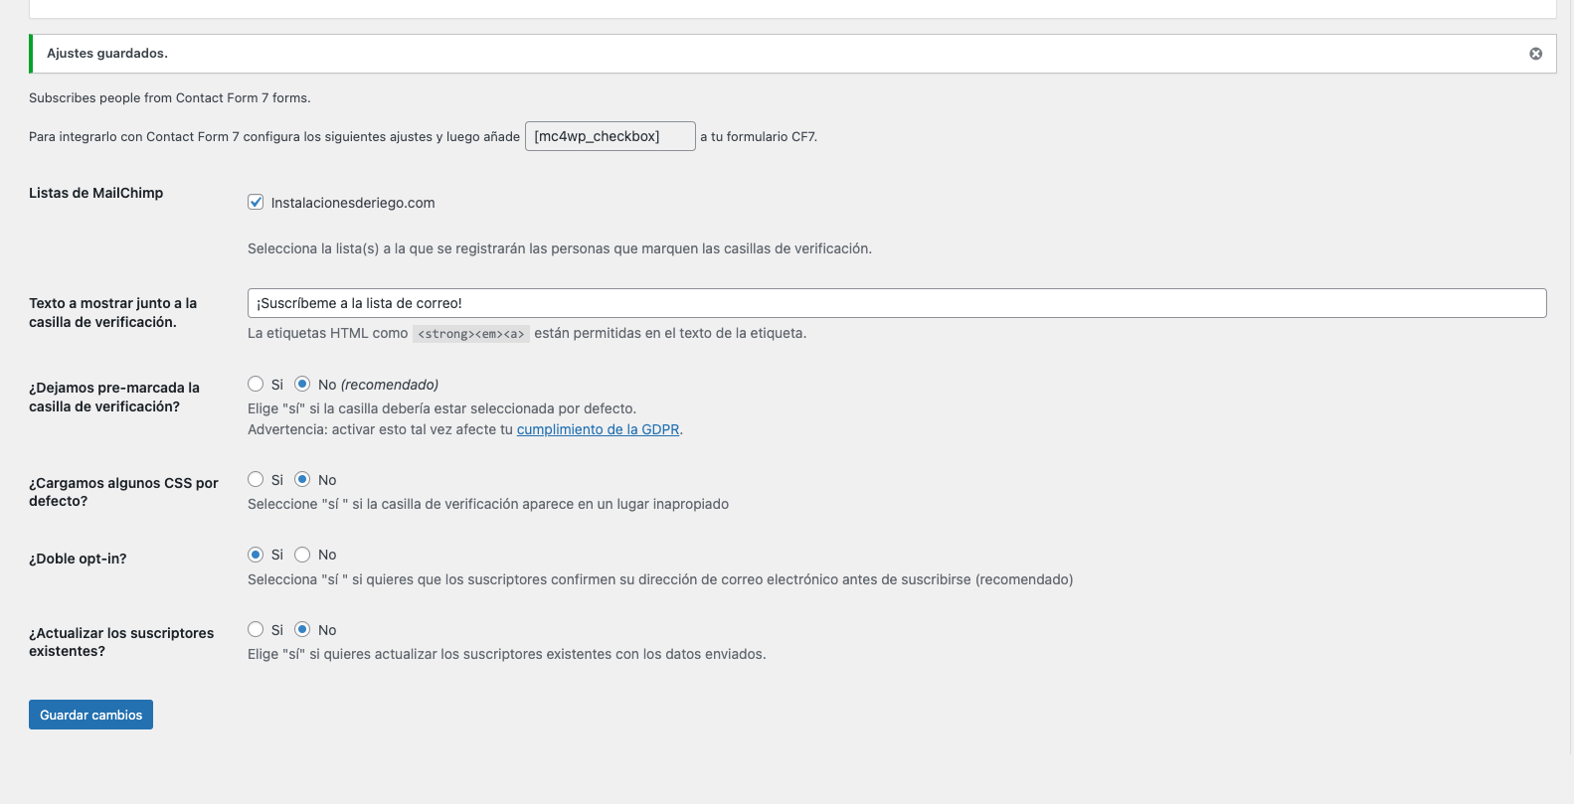Toggle the Instalacionesderiego.com list checkbox
The image size is (1574, 804).
pyautogui.click(x=256, y=202)
